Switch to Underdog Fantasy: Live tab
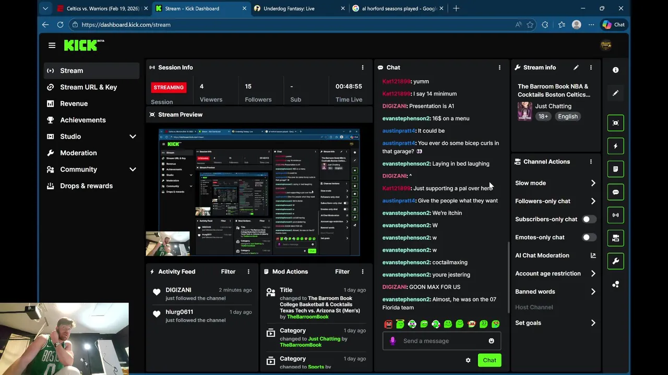Image resolution: width=668 pixels, height=375 pixels. pos(299,8)
